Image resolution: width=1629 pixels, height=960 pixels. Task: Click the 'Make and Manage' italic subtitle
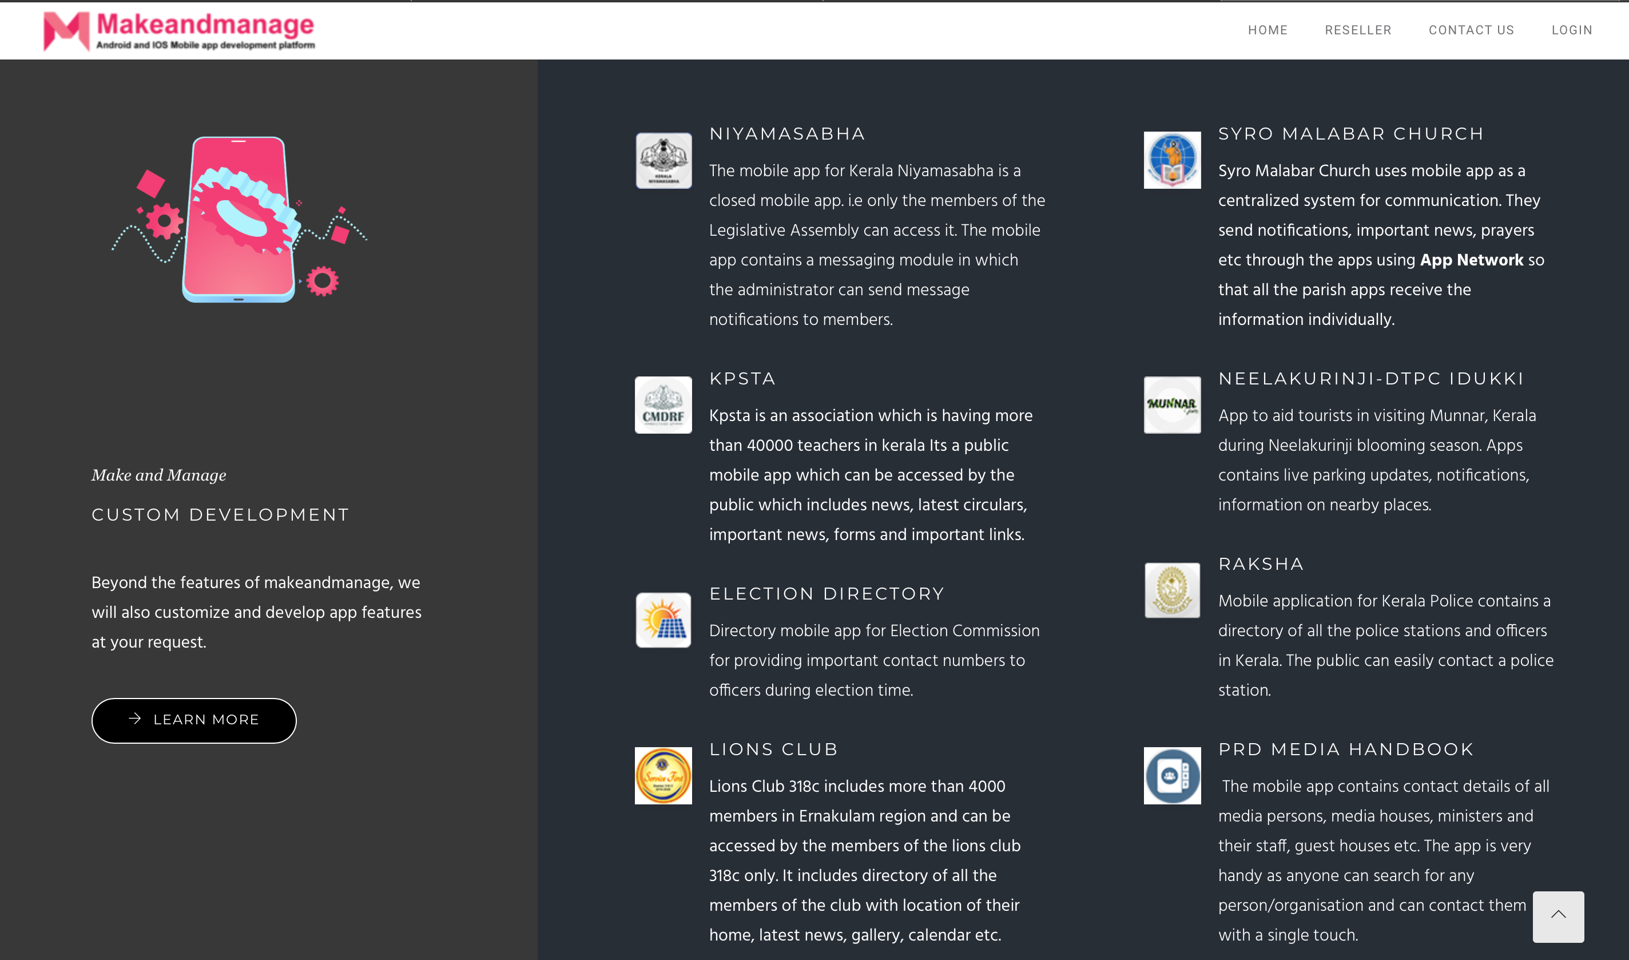pyautogui.click(x=158, y=475)
